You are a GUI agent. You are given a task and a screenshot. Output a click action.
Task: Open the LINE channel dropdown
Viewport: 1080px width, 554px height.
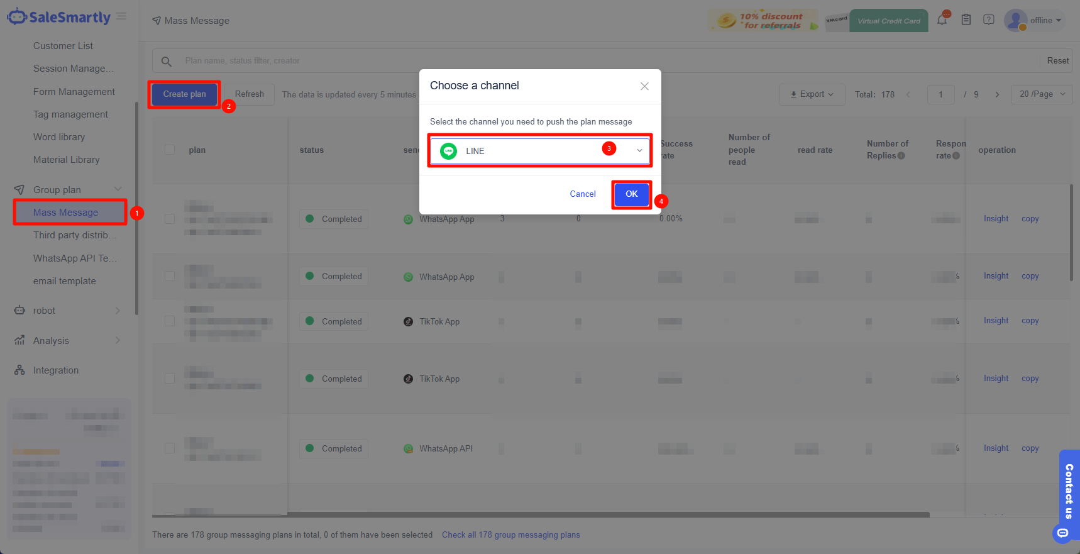click(539, 151)
